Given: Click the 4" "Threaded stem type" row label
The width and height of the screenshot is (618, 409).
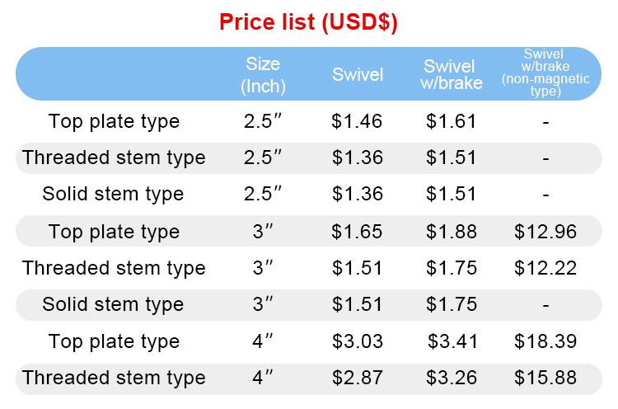Looking at the screenshot, I should click(x=114, y=378).
